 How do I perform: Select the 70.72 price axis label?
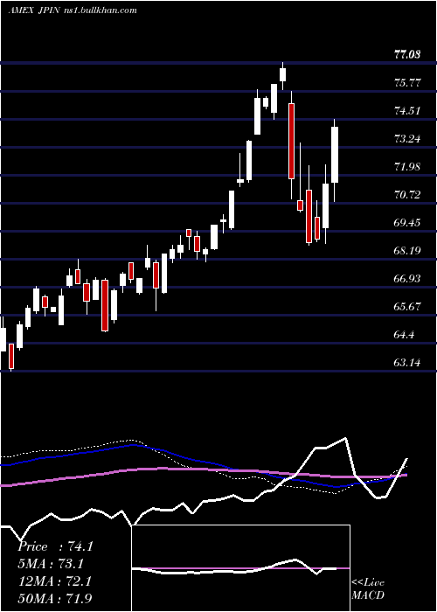click(407, 194)
